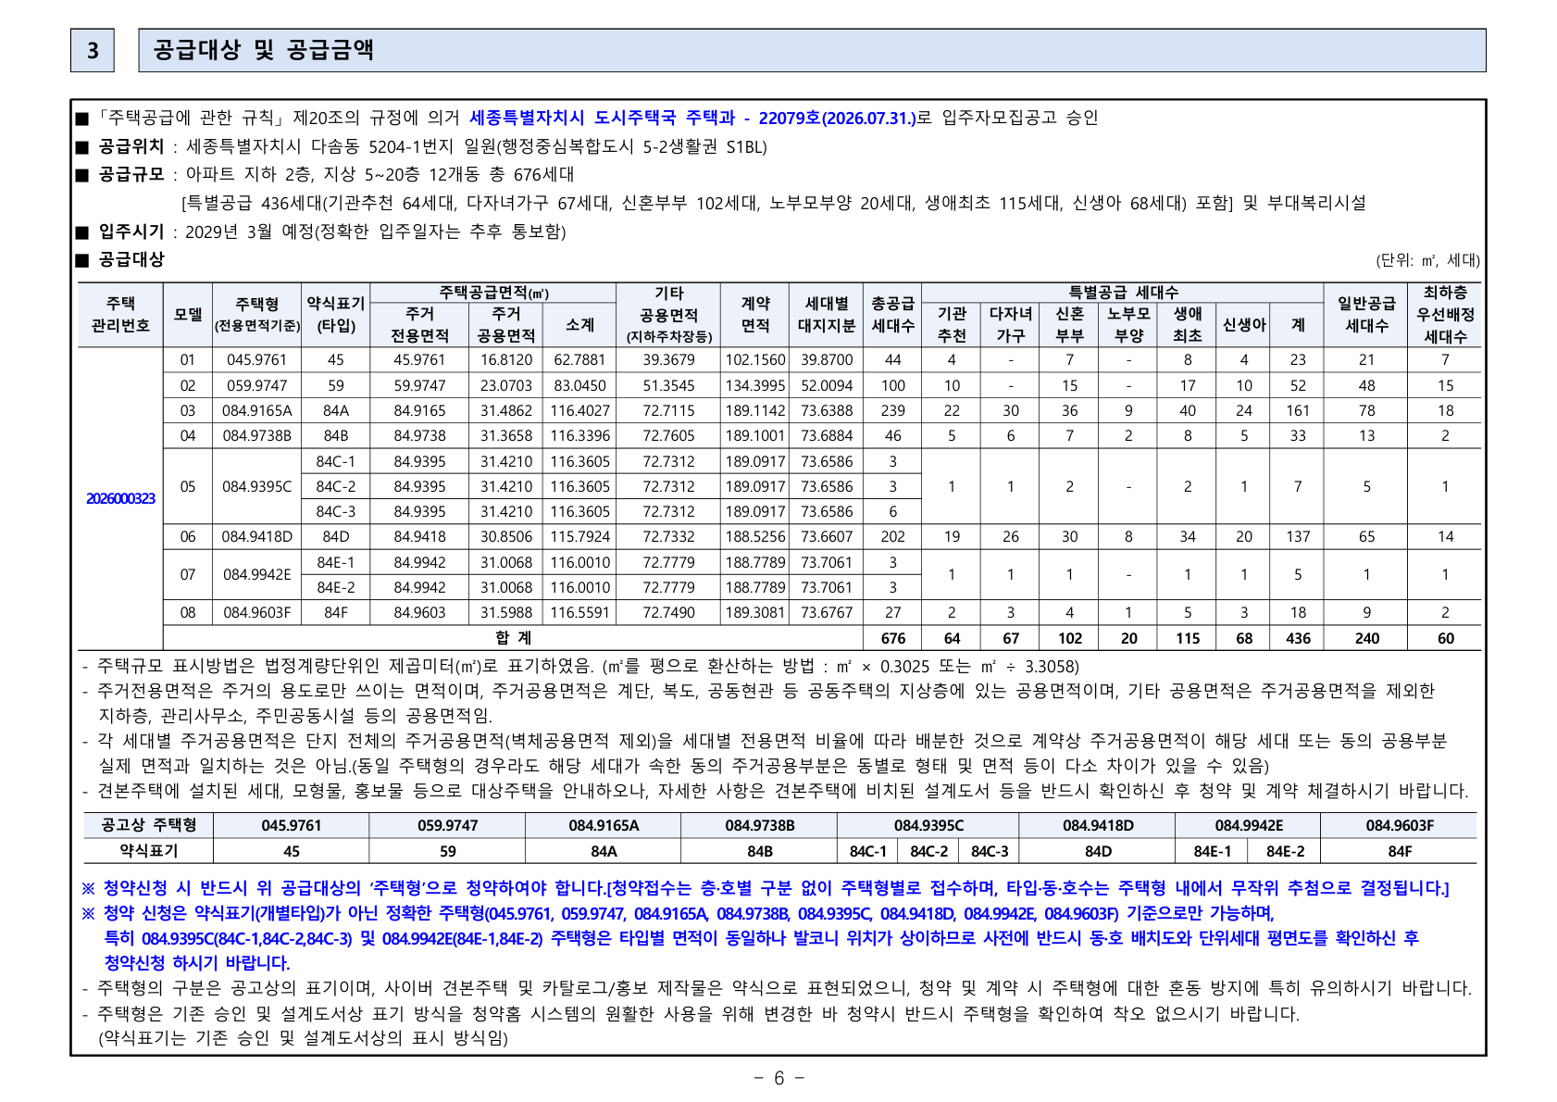Click the land share cell '39.8700'

coord(827,360)
